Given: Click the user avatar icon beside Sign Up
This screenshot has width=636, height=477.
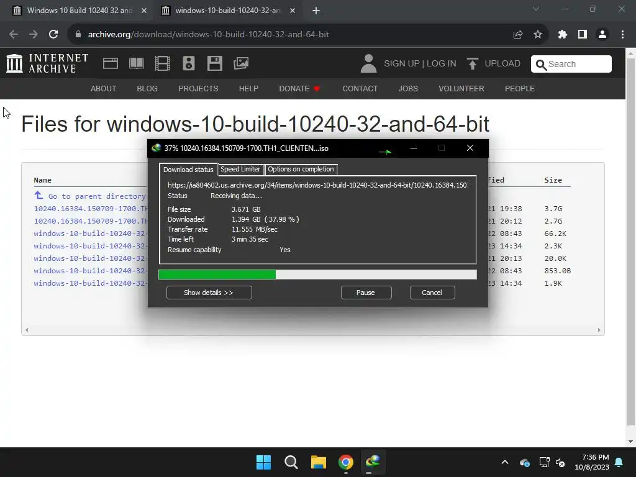Looking at the screenshot, I should coord(368,64).
